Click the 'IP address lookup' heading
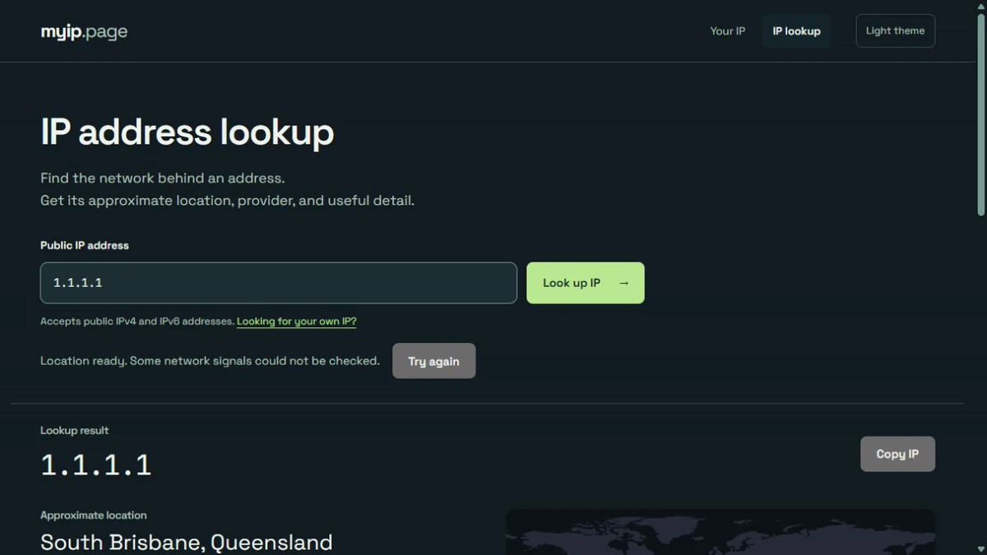This screenshot has height=555, width=987. (188, 132)
